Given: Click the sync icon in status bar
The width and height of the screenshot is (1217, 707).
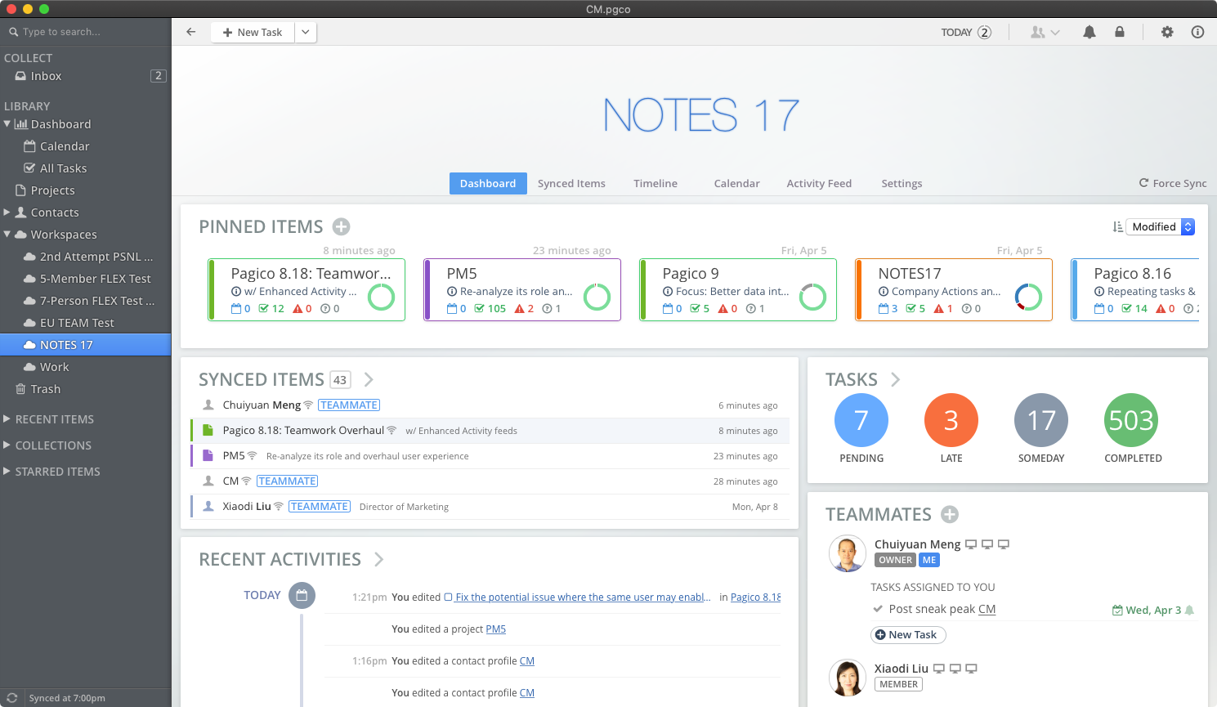Looking at the screenshot, I should pos(12,698).
